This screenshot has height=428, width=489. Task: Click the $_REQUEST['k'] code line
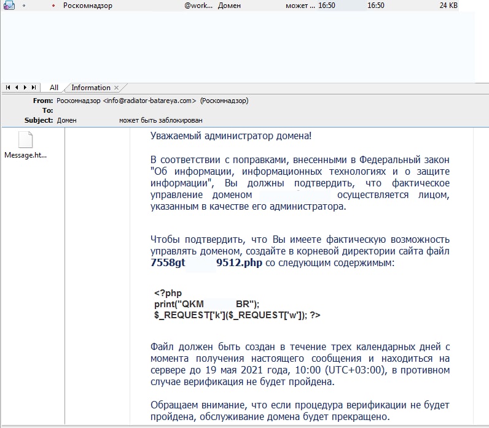tap(237, 315)
